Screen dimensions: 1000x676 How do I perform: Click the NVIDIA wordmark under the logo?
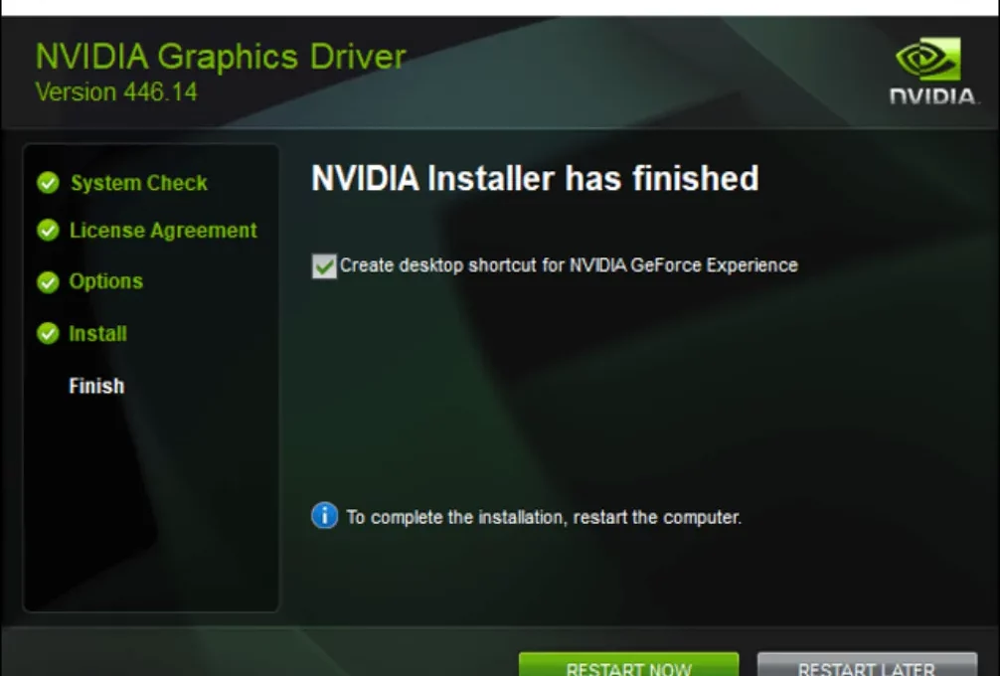click(x=932, y=96)
